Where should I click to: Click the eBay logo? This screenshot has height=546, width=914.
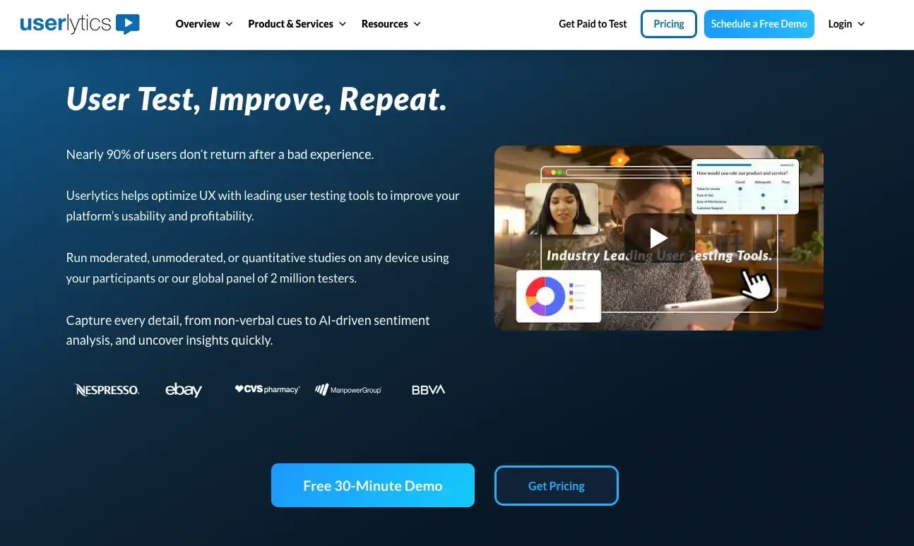pos(184,389)
